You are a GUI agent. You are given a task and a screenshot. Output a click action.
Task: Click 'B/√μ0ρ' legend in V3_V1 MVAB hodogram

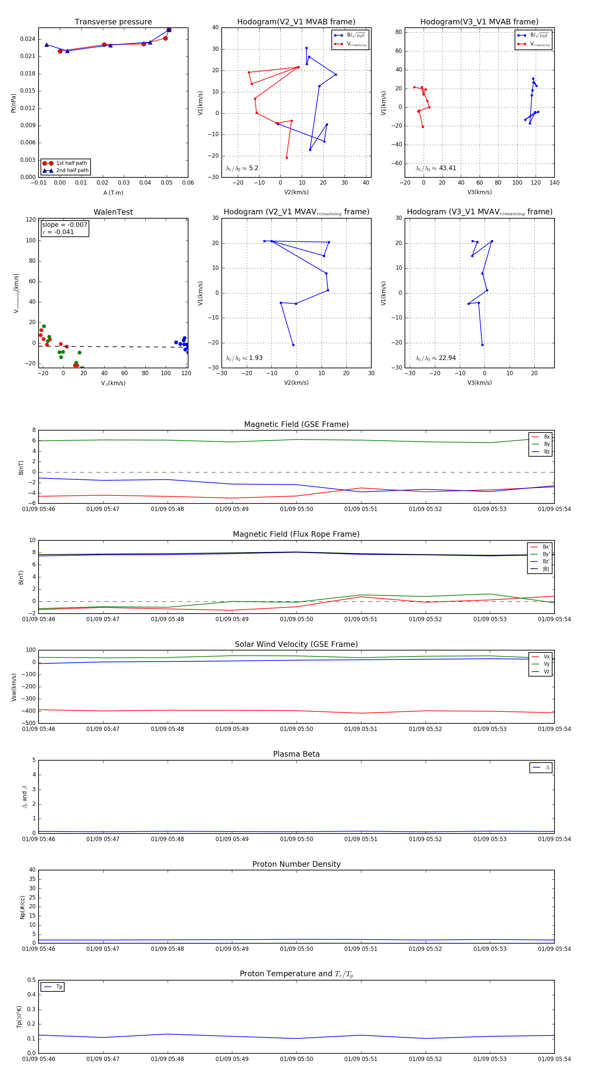(x=533, y=36)
